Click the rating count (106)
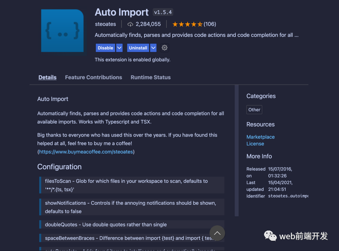The image size is (339, 251). tap(210, 24)
